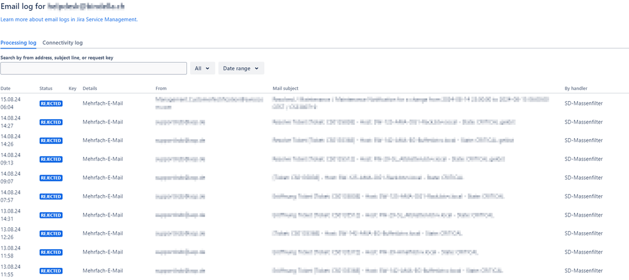This screenshot has width=629, height=280.
Task: Select Mehrfach-E-Mail in the 14.08.24 09:13 row
Action: (x=103, y=159)
